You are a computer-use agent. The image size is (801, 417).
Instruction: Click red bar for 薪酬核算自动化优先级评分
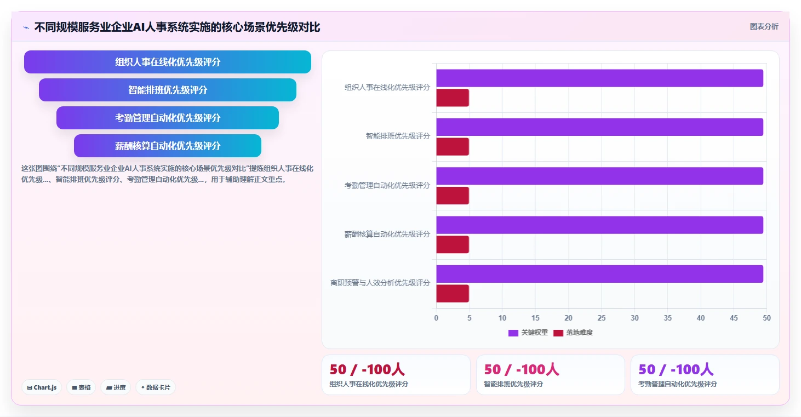(453, 245)
